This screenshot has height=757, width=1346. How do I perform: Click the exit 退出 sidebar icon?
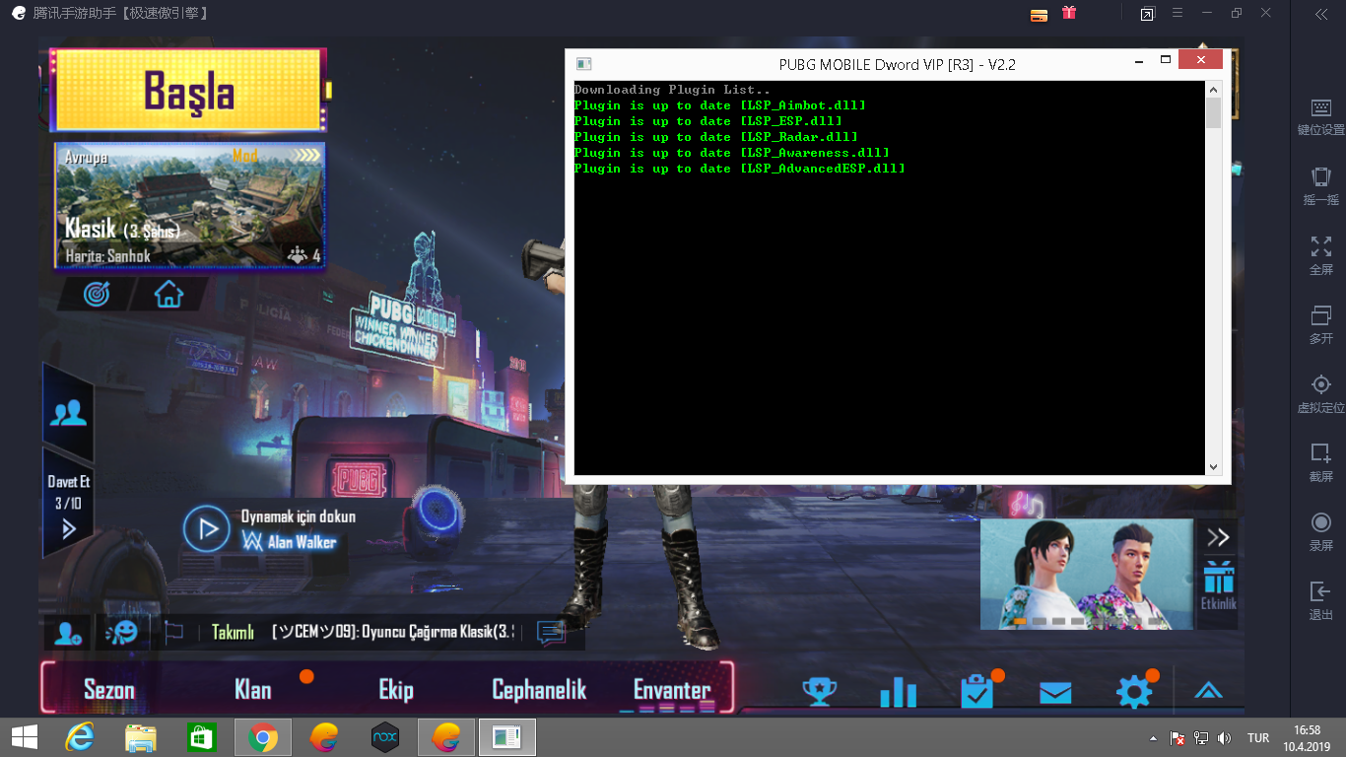[1320, 600]
